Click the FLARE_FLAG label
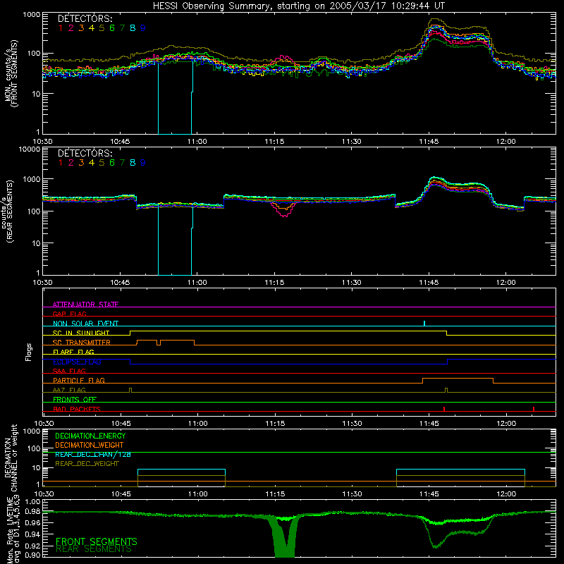 (73, 352)
